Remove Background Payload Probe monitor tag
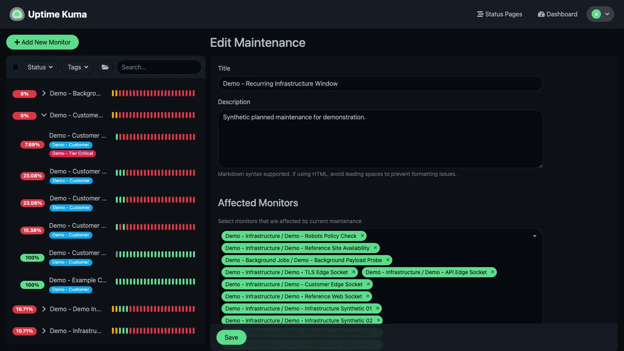The width and height of the screenshot is (624, 351). click(388, 260)
